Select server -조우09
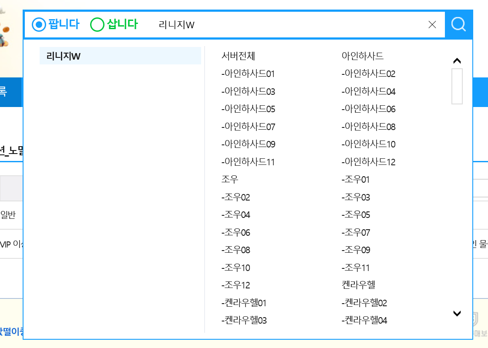Screen dimensions: 488x348 (x=356, y=250)
